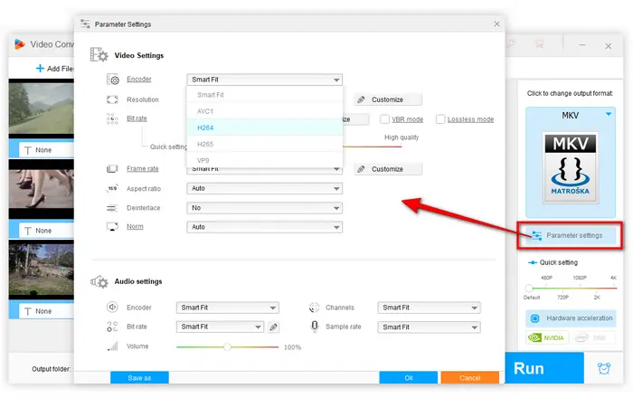The width and height of the screenshot is (633, 398).
Task: Expand the MKV output format arrow
Action: (608, 115)
